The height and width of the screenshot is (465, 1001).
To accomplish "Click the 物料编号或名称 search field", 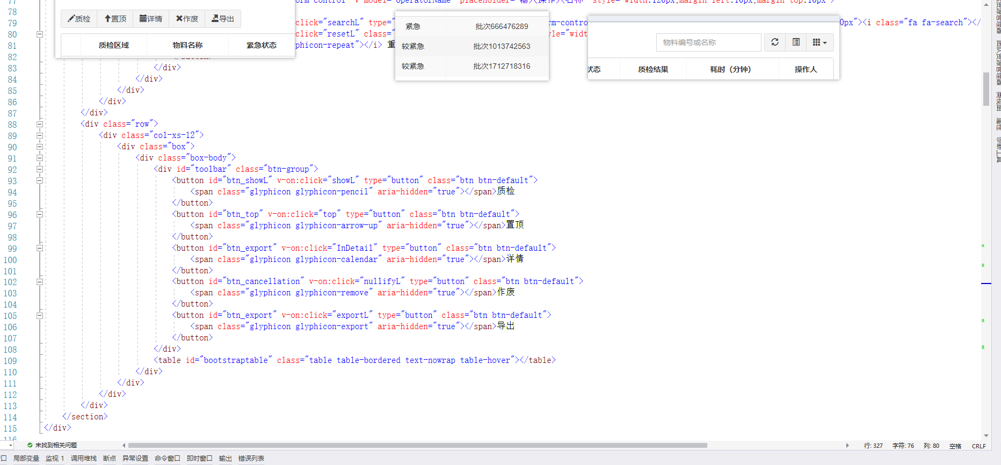I will [708, 42].
